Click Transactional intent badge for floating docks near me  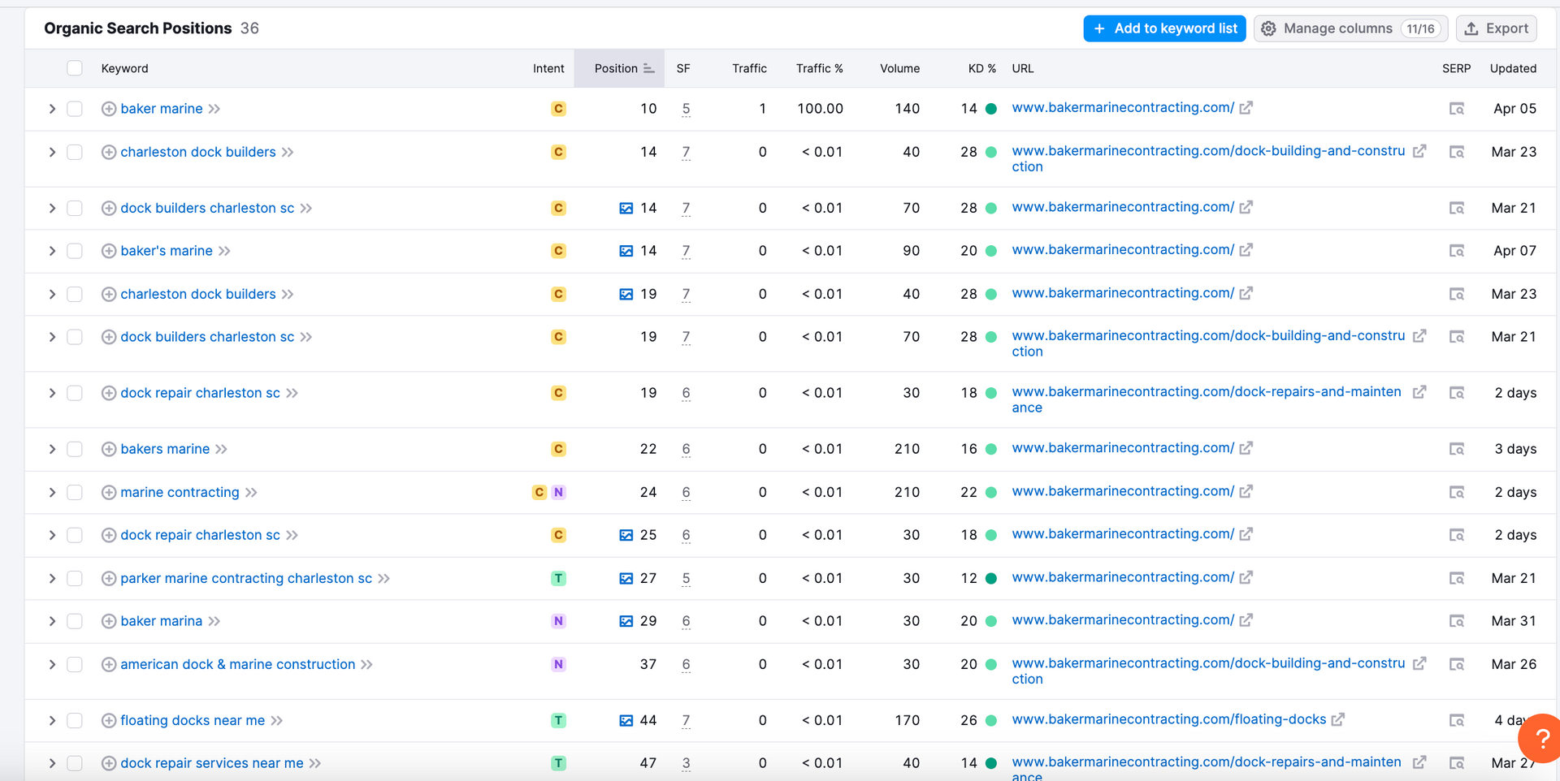coord(558,720)
